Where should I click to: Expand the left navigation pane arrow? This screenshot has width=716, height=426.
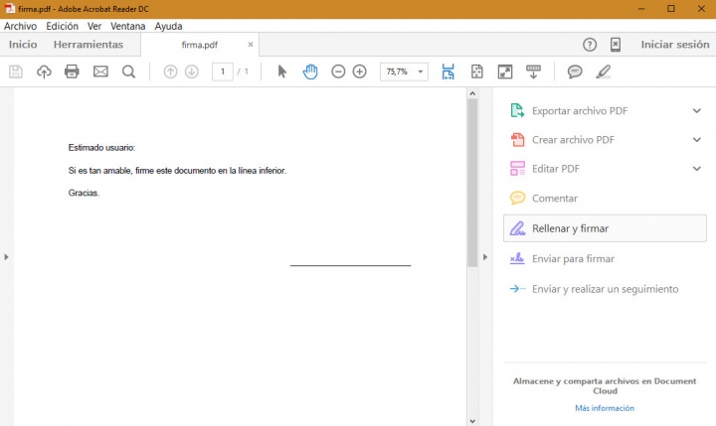[x=6, y=257]
